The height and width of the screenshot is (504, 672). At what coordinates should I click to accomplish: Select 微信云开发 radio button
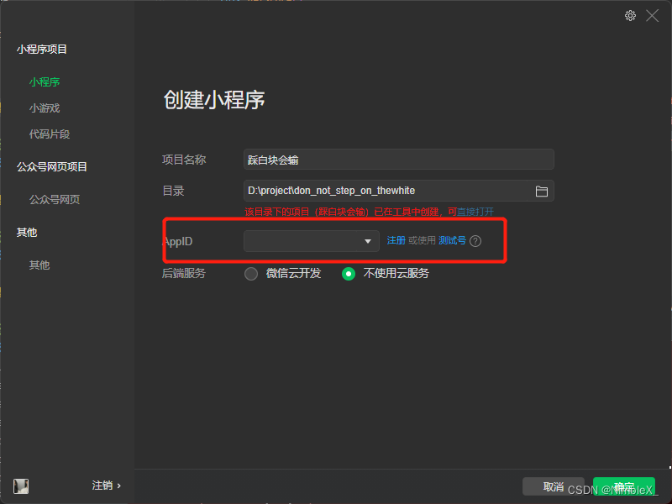(x=251, y=274)
